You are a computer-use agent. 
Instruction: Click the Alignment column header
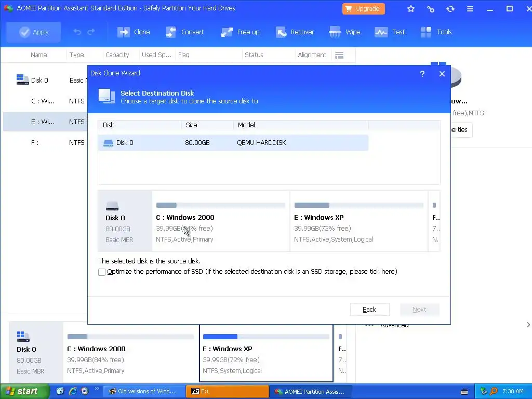pyautogui.click(x=312, y=55)
